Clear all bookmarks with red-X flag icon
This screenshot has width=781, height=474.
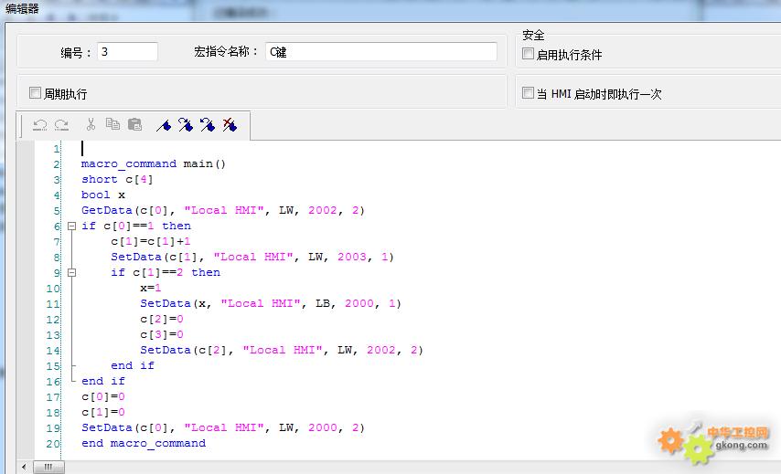pos(229,125)
